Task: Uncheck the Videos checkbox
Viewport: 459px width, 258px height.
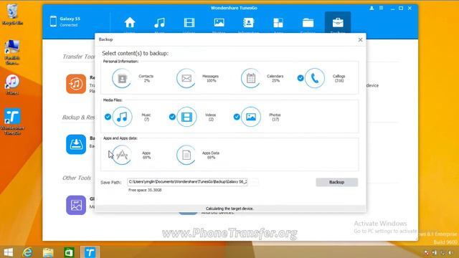Action: coord(172,117)
